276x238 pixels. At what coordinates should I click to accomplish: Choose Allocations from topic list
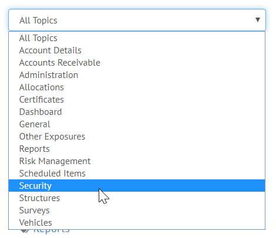(137, 87)
